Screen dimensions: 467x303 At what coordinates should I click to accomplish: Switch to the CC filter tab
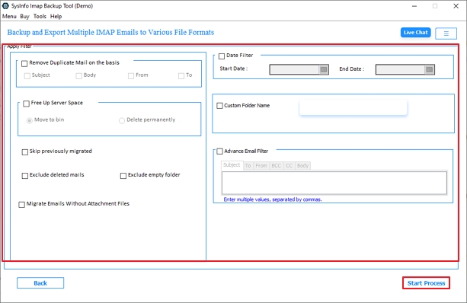click(289, 166)
